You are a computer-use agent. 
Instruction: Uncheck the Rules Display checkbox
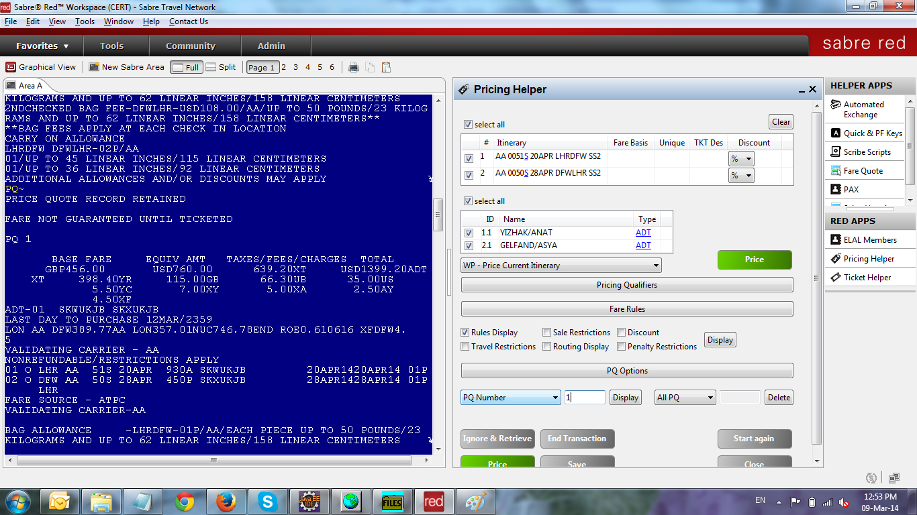[465, 333]
